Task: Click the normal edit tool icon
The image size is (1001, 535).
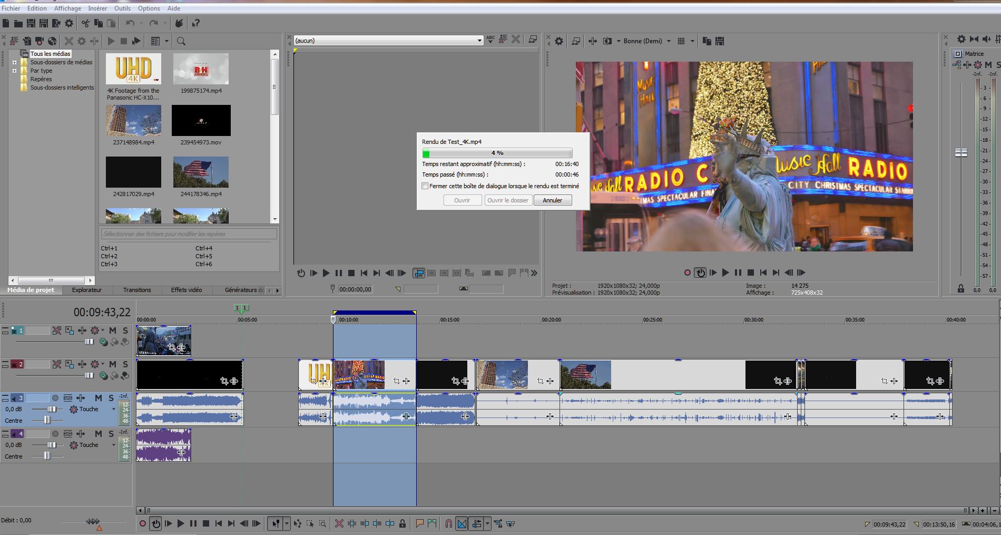Action: click(x=275, y=523)
